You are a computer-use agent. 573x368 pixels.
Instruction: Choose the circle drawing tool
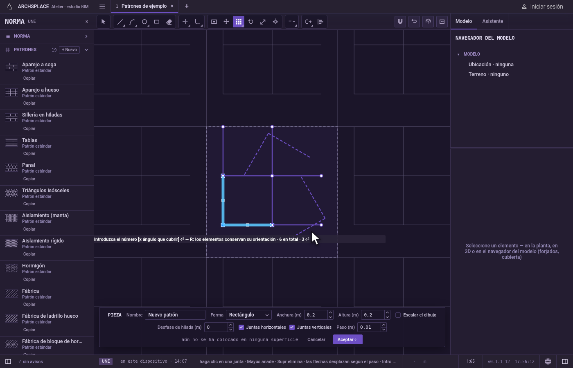coord(144,22)
